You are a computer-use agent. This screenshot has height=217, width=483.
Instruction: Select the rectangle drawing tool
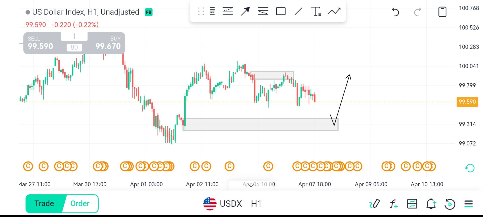[x=281, y=12]
